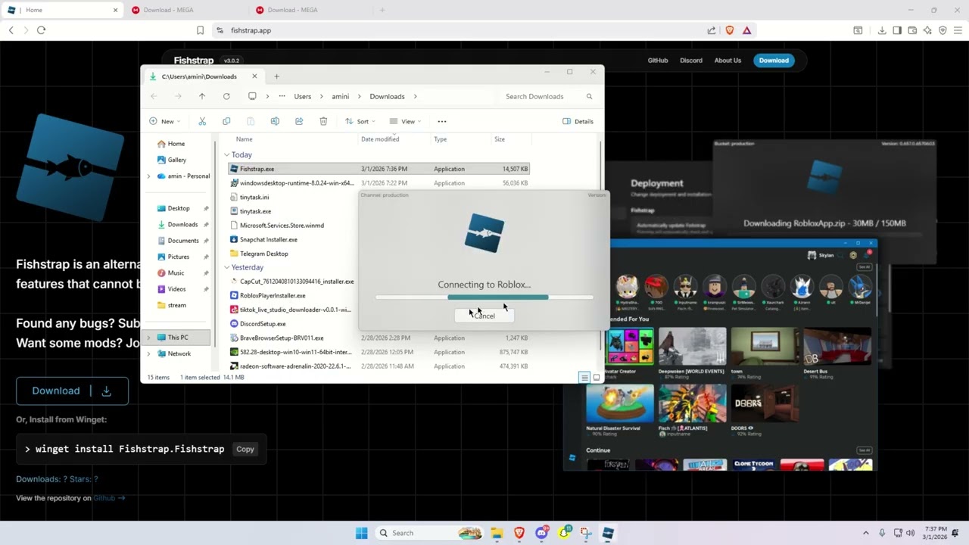Launch Brave from the taskbar
Image resolution: width=969 pixels, height=545 pixels.
point(519,533)
